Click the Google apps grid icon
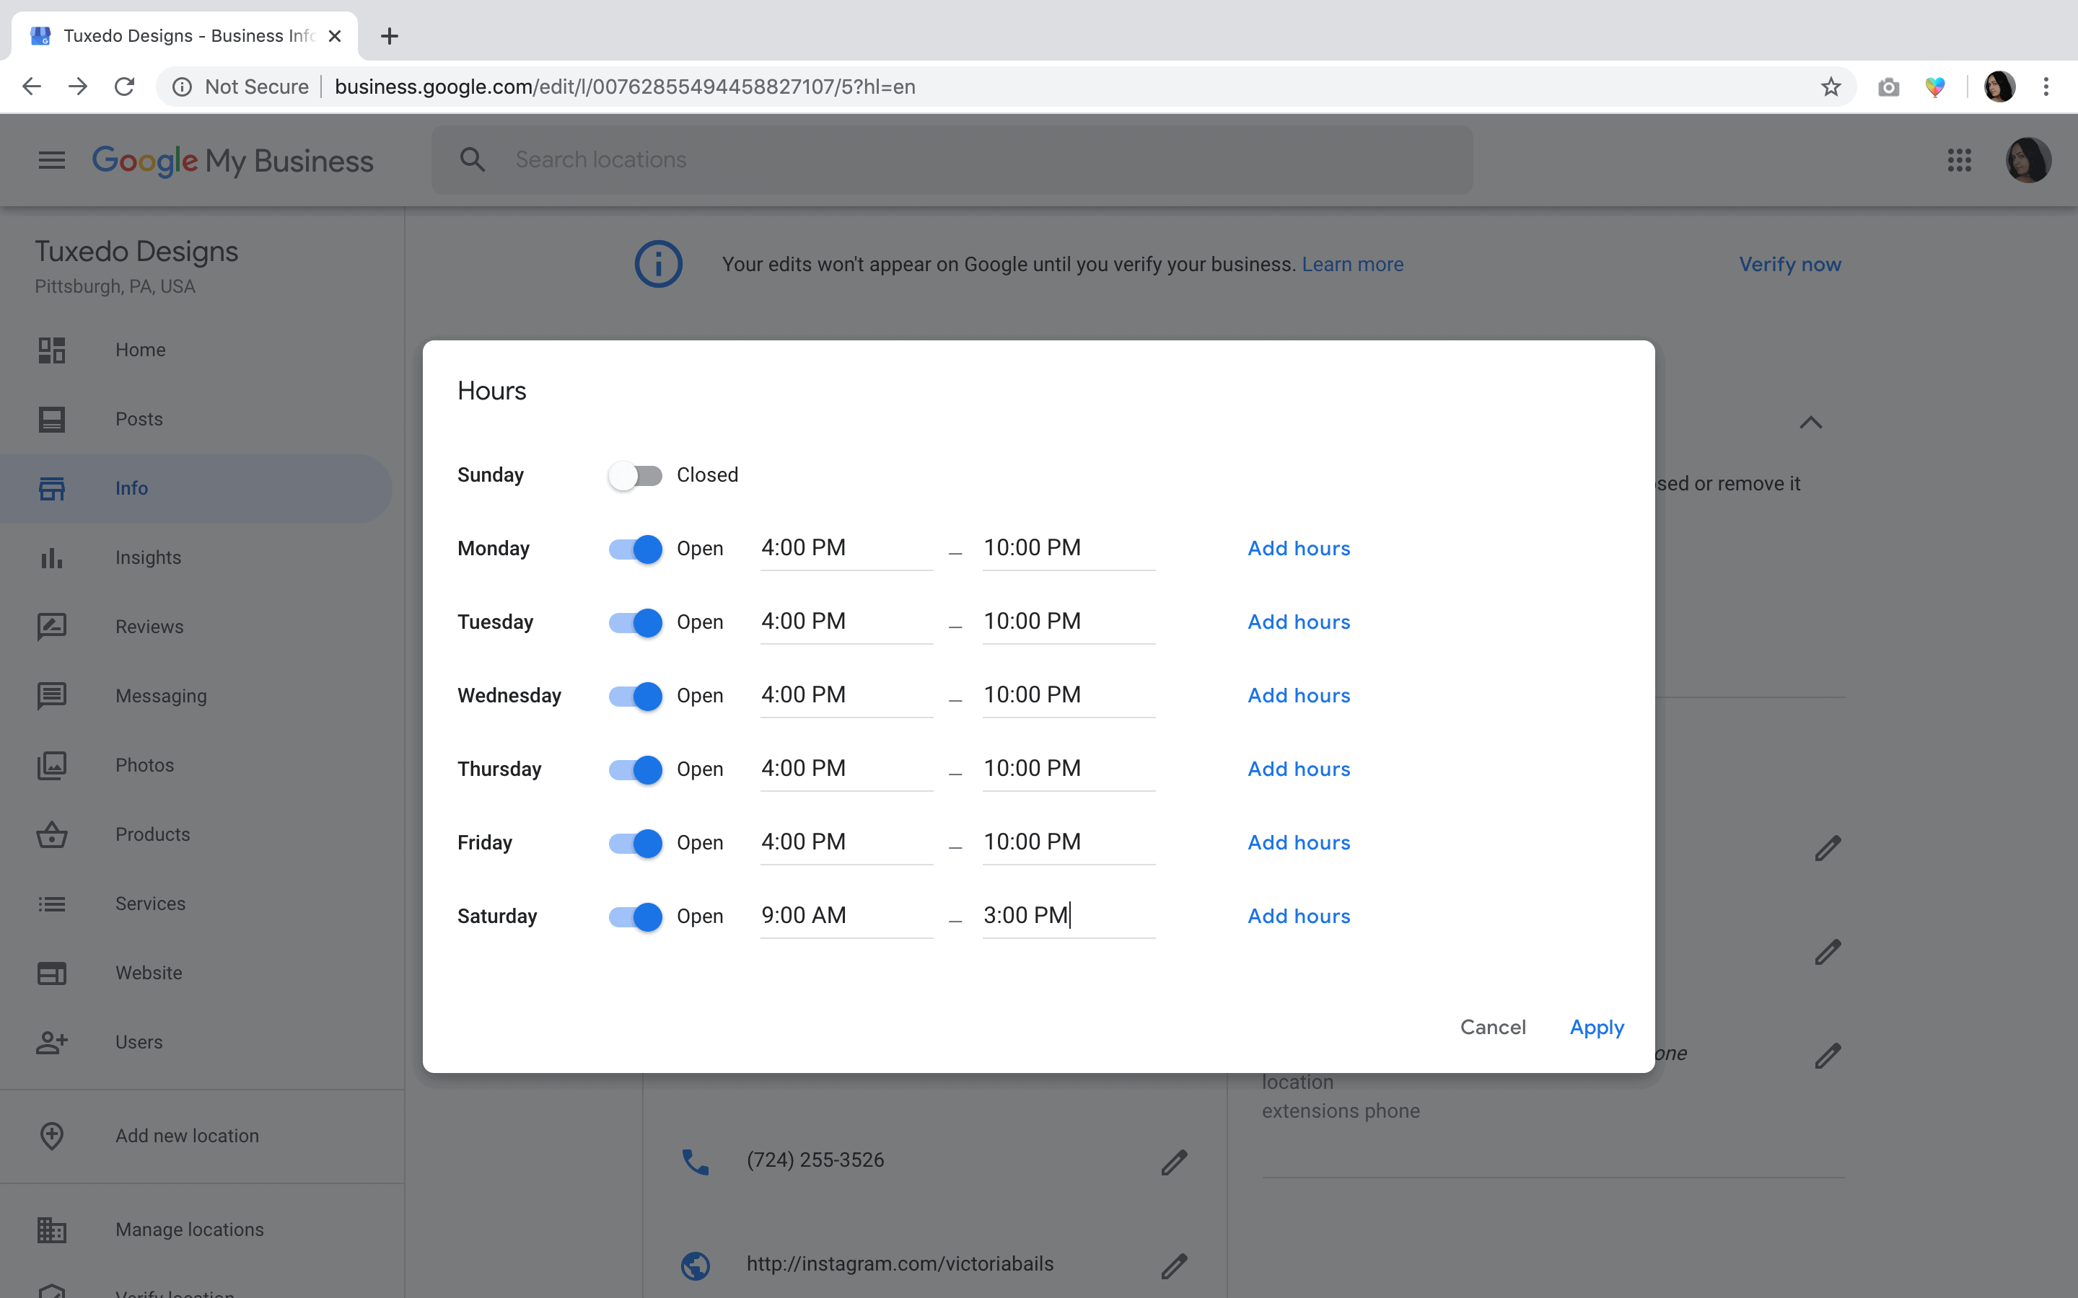The width and height of the screenshot is (2078, 1298). click(x=1959, y=161)
